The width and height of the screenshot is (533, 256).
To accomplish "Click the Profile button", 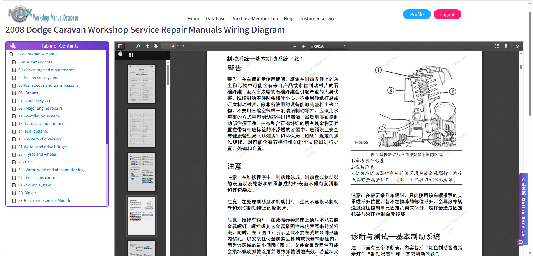I will tap(417, 14).
